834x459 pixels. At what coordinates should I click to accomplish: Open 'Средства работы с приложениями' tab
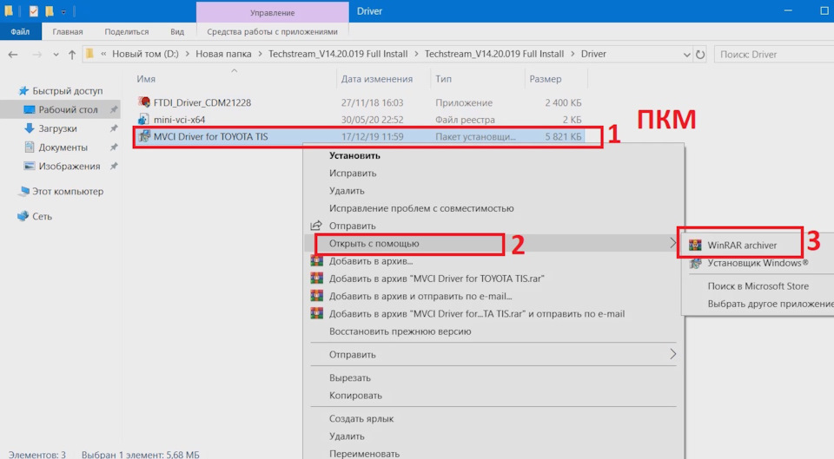pos(272,31)
